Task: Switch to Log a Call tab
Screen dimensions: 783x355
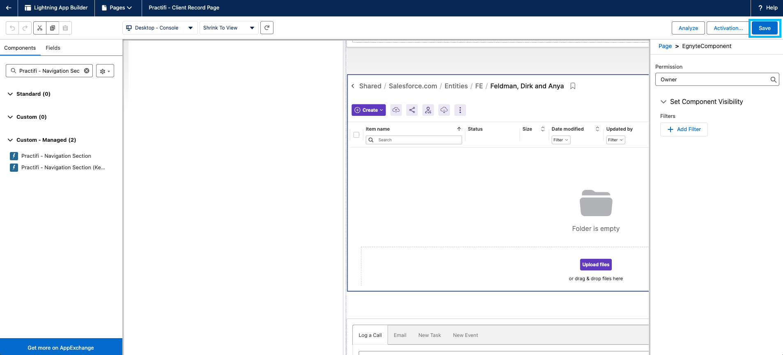Action: click(370, 335)
